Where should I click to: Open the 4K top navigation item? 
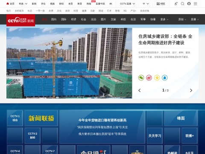[111, 4]
